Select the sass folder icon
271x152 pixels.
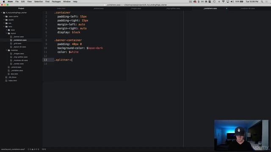(x=6, y=27)
